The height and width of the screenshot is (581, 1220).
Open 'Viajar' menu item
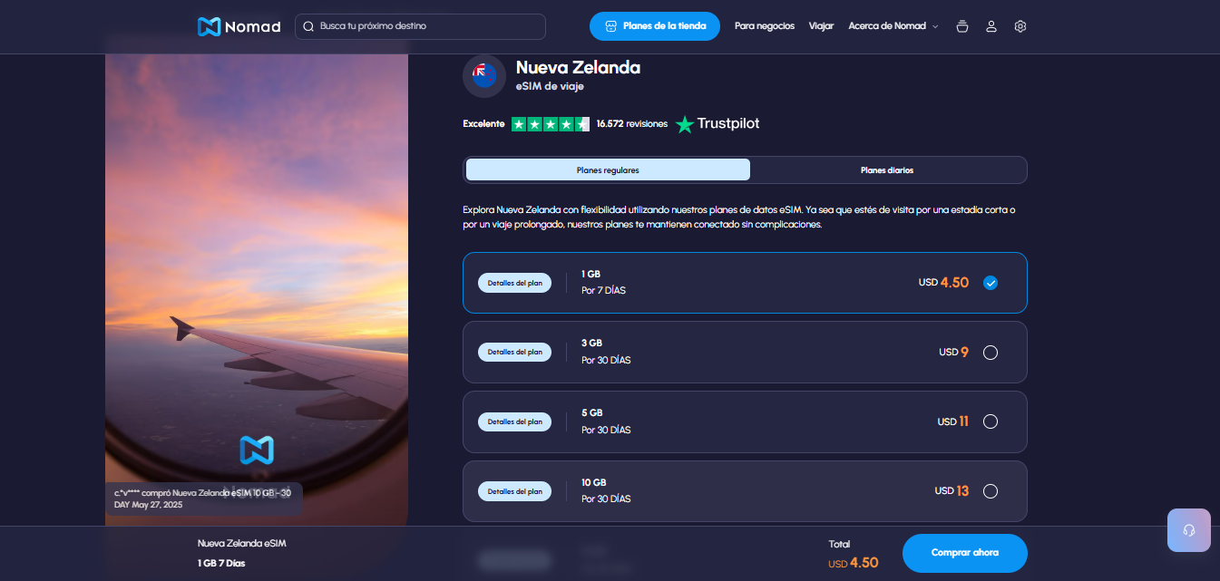821,26
